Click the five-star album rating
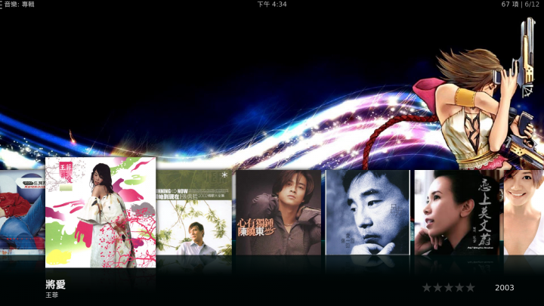Viewport: 544px width, 306px height. point(448,288)
